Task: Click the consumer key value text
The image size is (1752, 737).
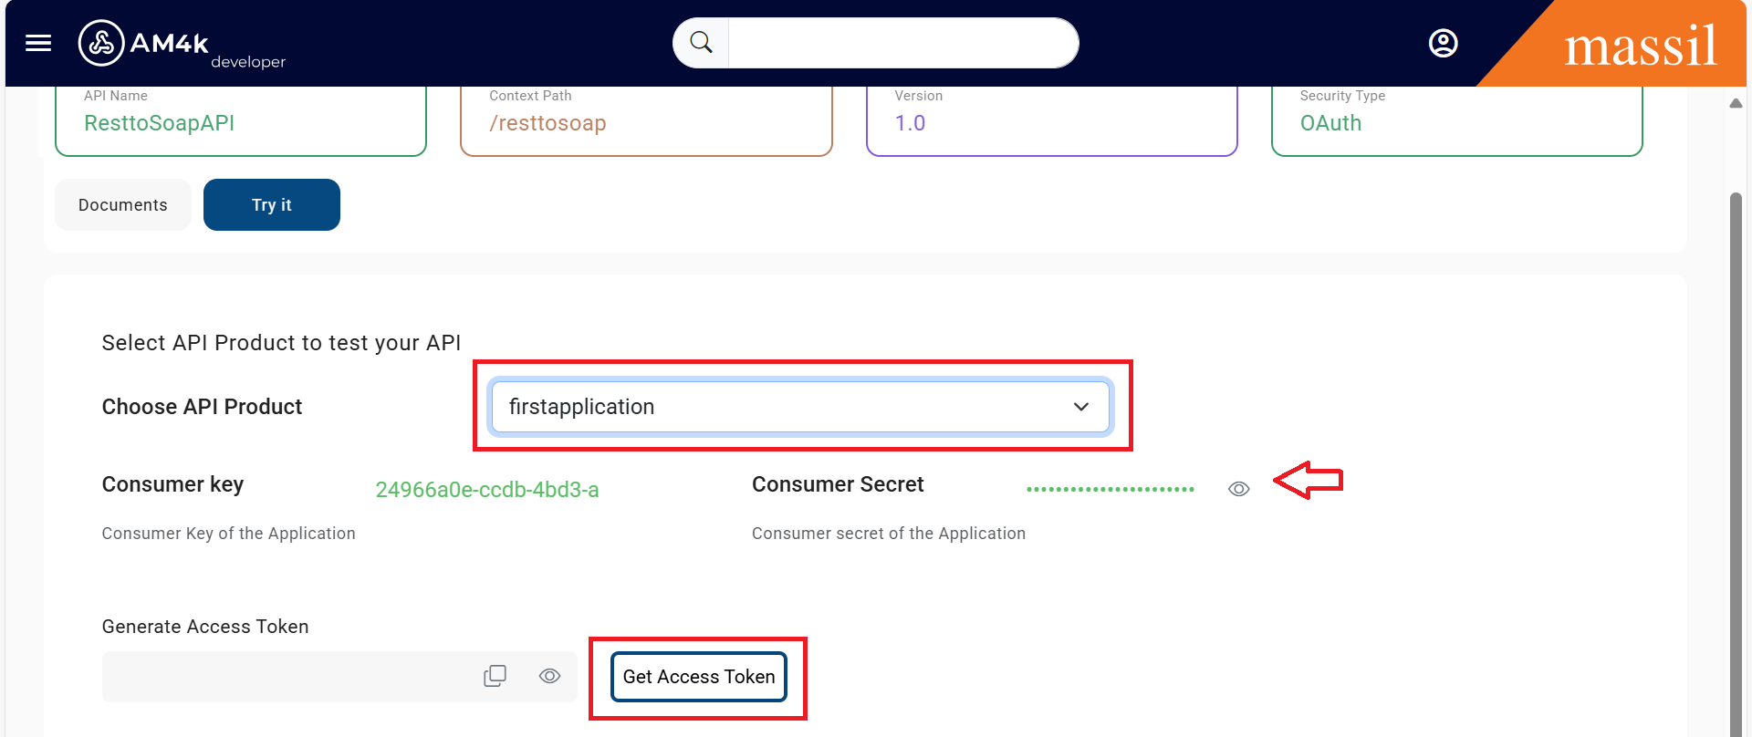Action: tap(487, 490)
